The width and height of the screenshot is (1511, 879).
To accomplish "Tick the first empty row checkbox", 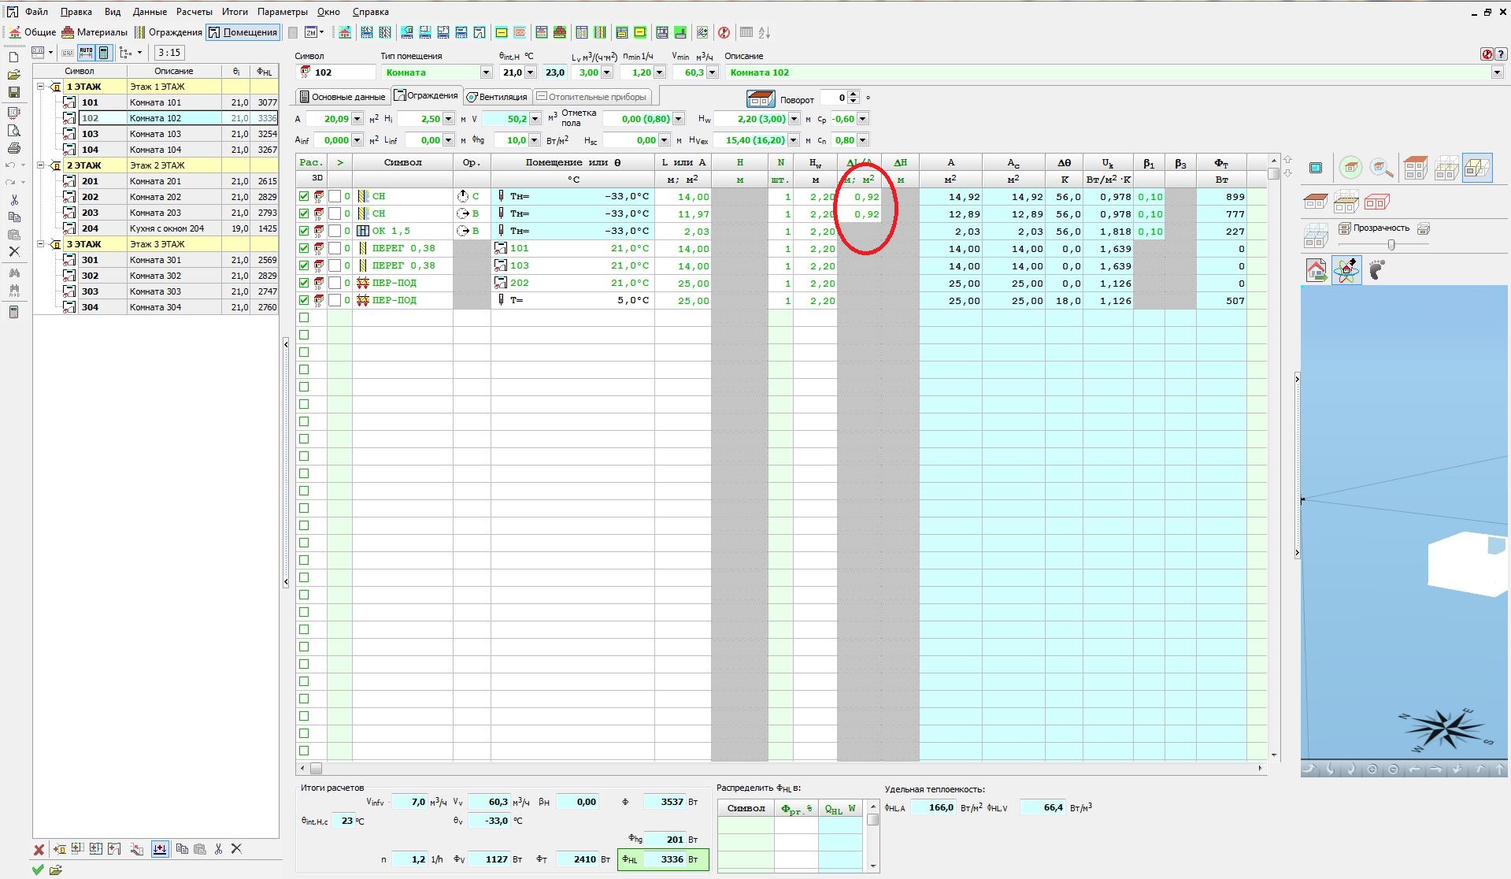I will 304,317.
